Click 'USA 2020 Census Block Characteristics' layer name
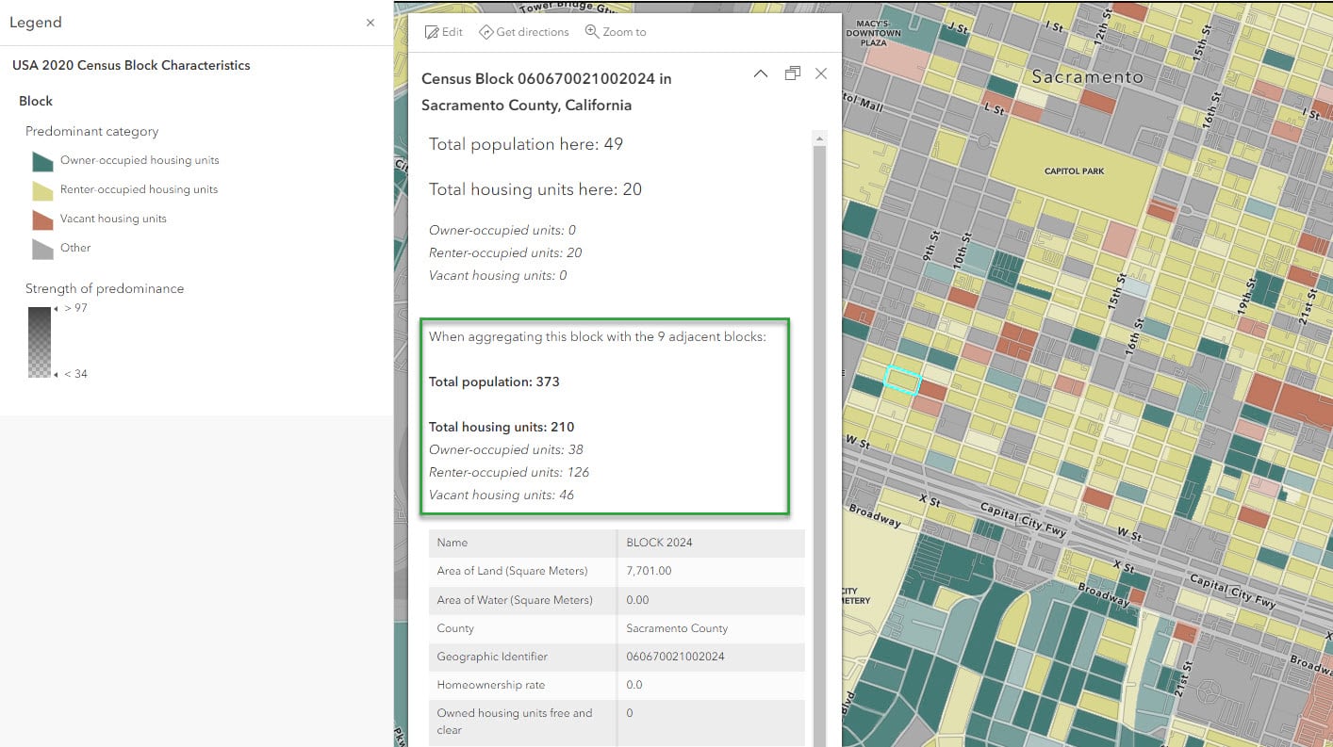The height and width of the screenshot is (747, 1333). tap(131, 66)
